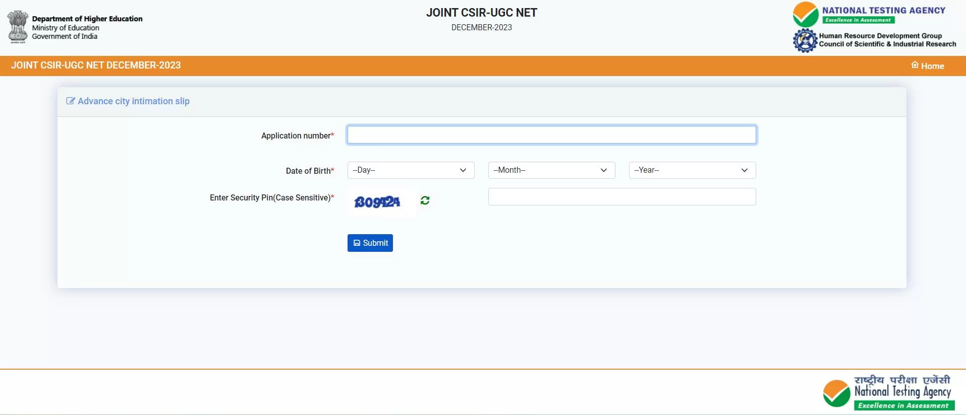Click the security pin text box
The height and width of the screenshot is (415, 966).
pyautogui.click(x=621, y=197)
